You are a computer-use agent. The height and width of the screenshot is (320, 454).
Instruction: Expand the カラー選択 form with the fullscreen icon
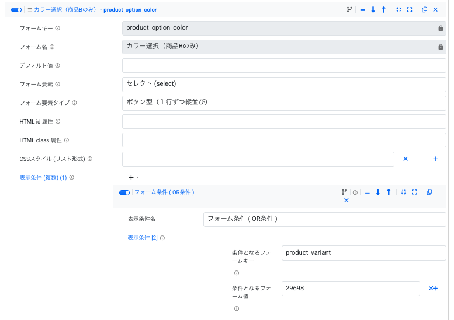[410, 9]
